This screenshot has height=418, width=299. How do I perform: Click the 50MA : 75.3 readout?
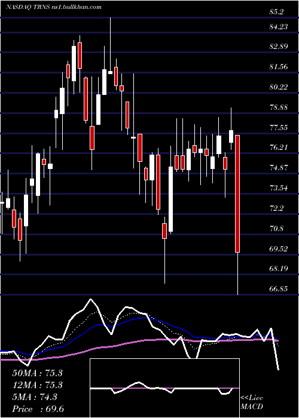click(x=37, y=373)
